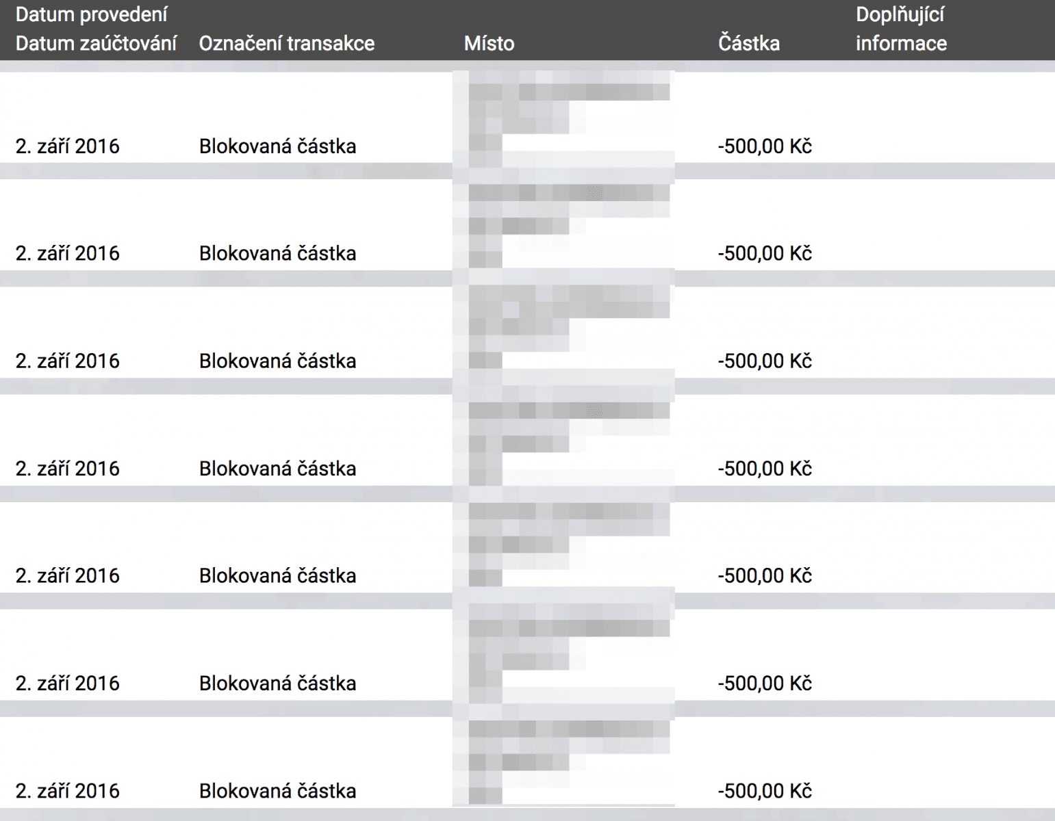The image size is (1055, 821).
Task: Open the fourth "Blokovaná částka" transaction
Action: (277, 469)
